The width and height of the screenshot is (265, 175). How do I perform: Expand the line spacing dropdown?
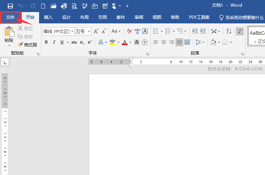pyautogui.click(x=203, y=42)
